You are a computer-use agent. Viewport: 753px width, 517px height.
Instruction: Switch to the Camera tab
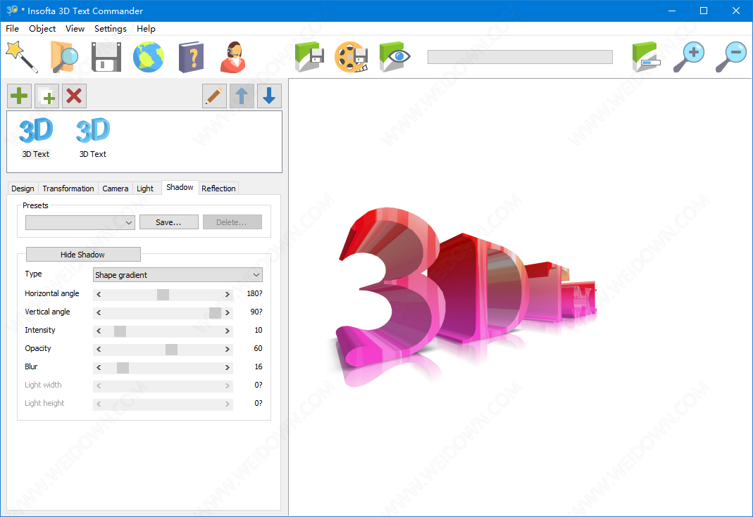(116, 189)
